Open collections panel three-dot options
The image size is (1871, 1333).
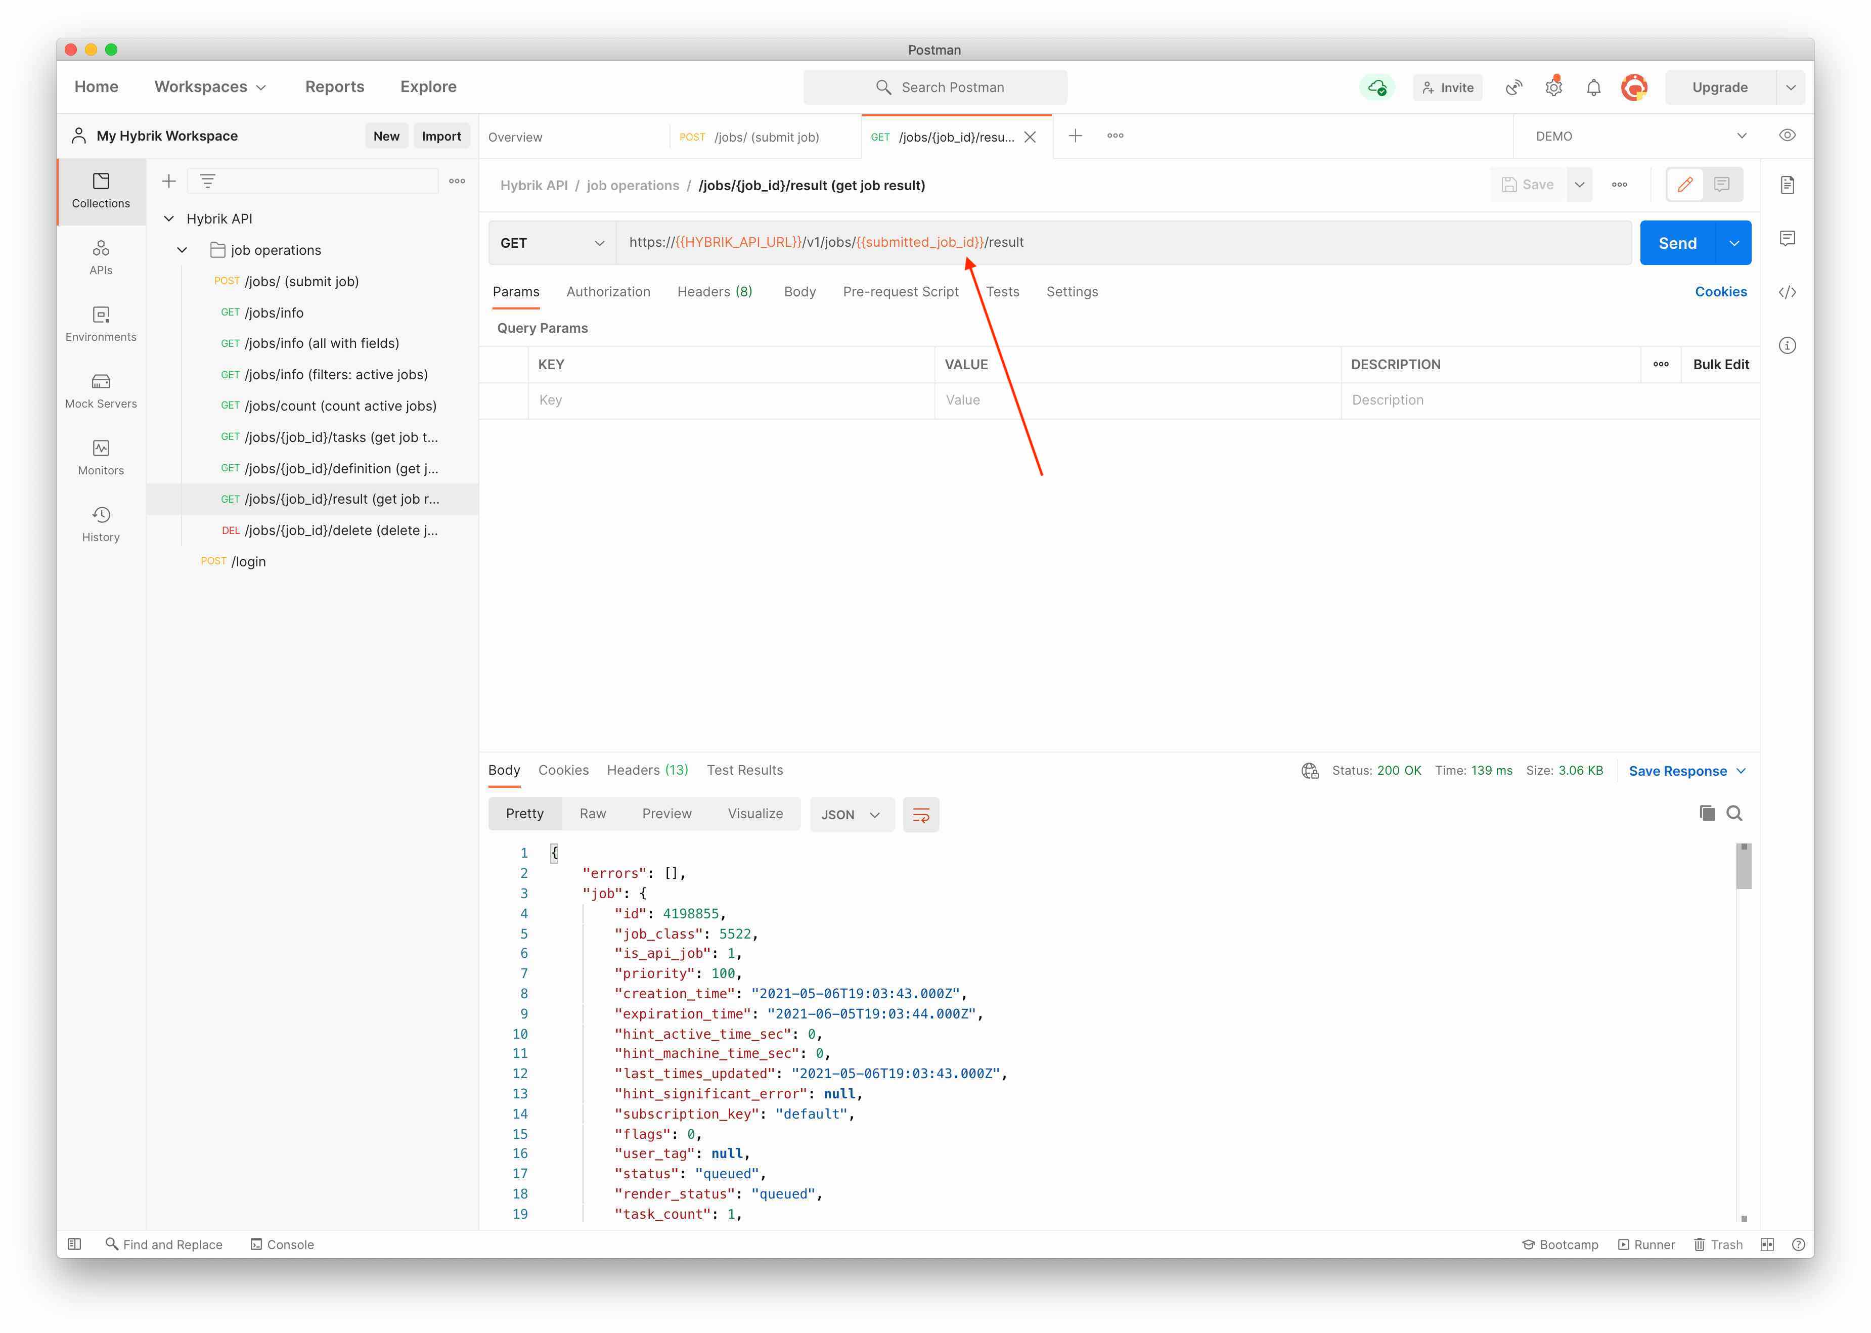pos(457,181)
